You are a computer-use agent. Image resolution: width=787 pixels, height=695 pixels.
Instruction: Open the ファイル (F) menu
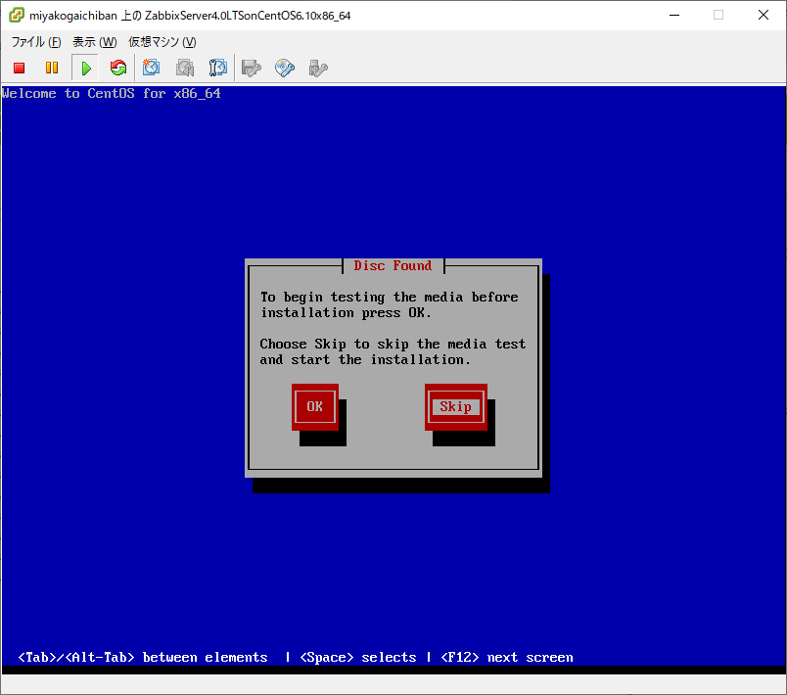[36, 42]
